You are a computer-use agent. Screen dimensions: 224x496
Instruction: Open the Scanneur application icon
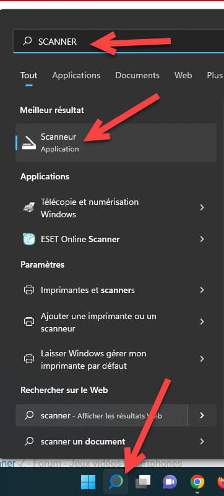pos(28,143)
